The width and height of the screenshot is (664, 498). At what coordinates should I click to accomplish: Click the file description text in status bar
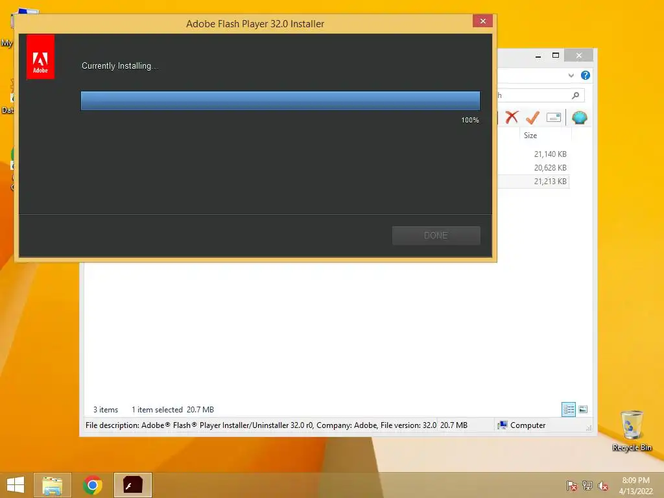(x=261, y=425)
